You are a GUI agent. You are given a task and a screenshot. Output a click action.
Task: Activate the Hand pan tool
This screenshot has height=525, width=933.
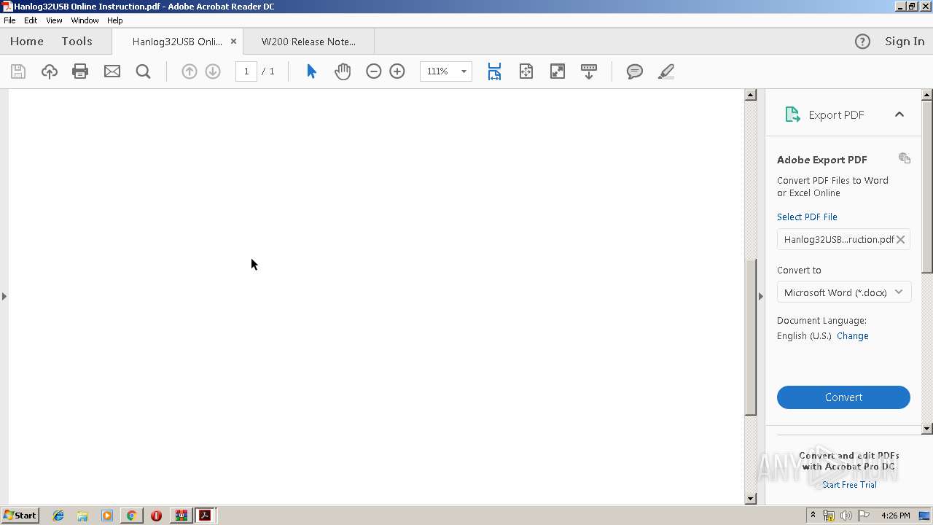[x=343, y=71]
